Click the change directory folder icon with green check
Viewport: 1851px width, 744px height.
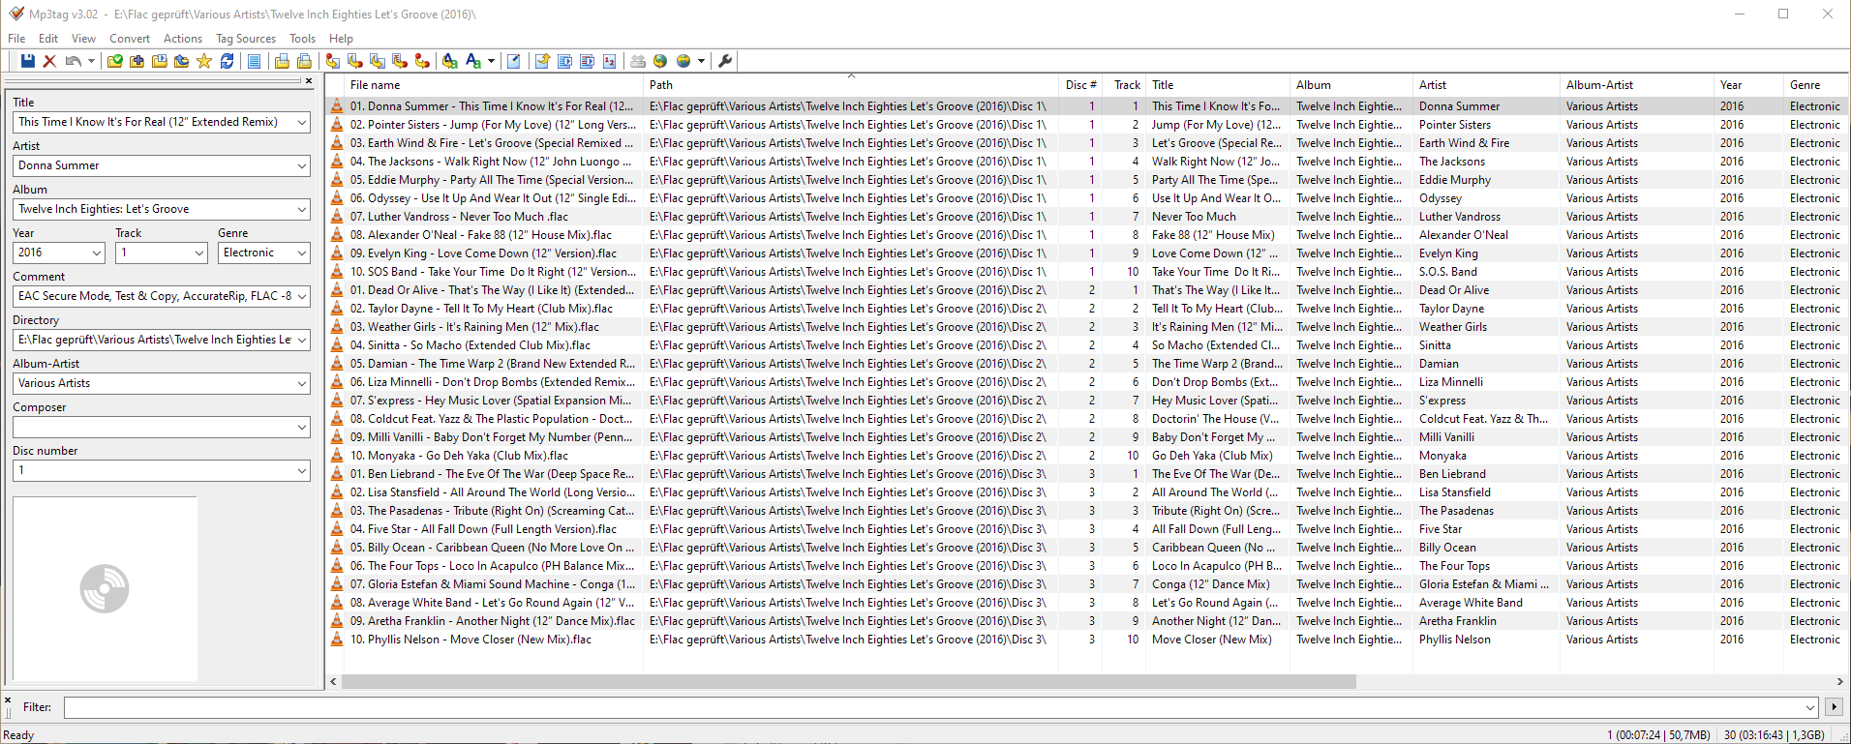114,61
